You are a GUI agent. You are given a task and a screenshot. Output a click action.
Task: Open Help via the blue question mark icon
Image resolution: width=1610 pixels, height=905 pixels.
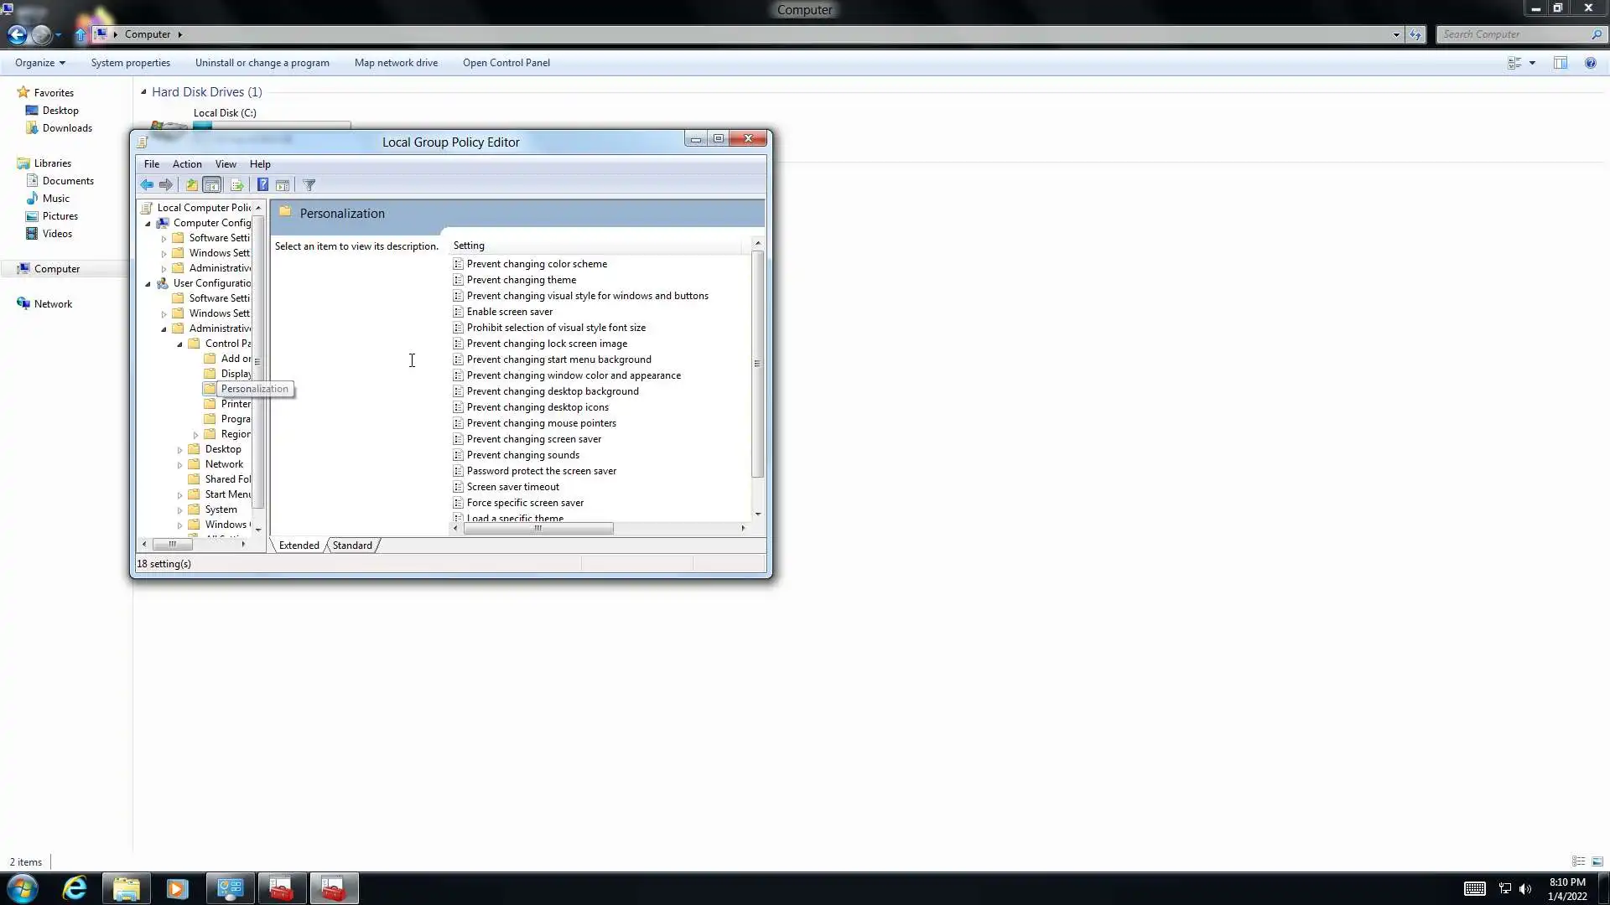[x=262, y=185]
